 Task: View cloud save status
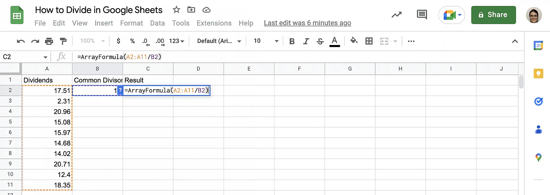tap(206, 10)
